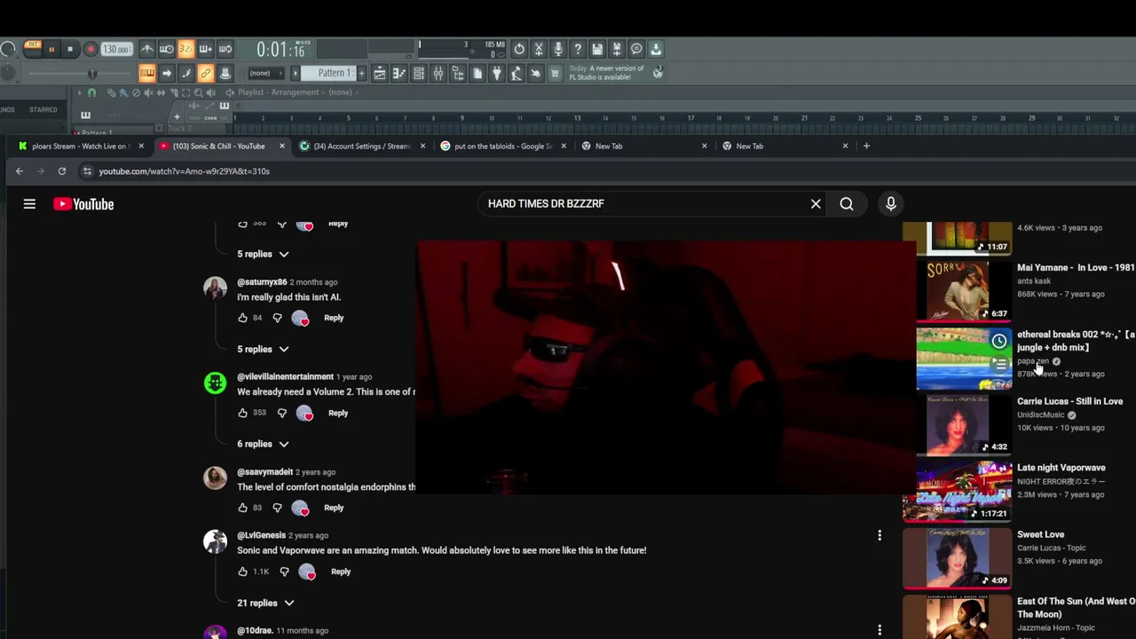Open the plugin picker plug icon
The width and height of the screenshot is (1136, 639).
[x=497, y=73]
